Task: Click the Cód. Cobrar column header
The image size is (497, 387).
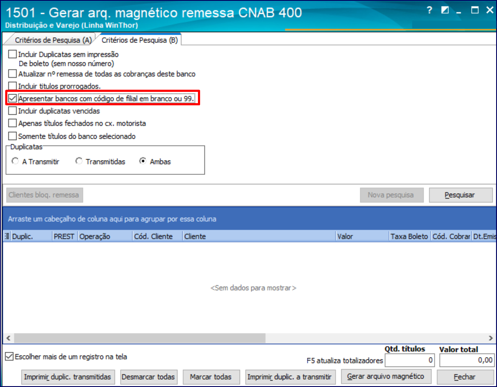Action: pyautogui.click(x=451, y=236)
